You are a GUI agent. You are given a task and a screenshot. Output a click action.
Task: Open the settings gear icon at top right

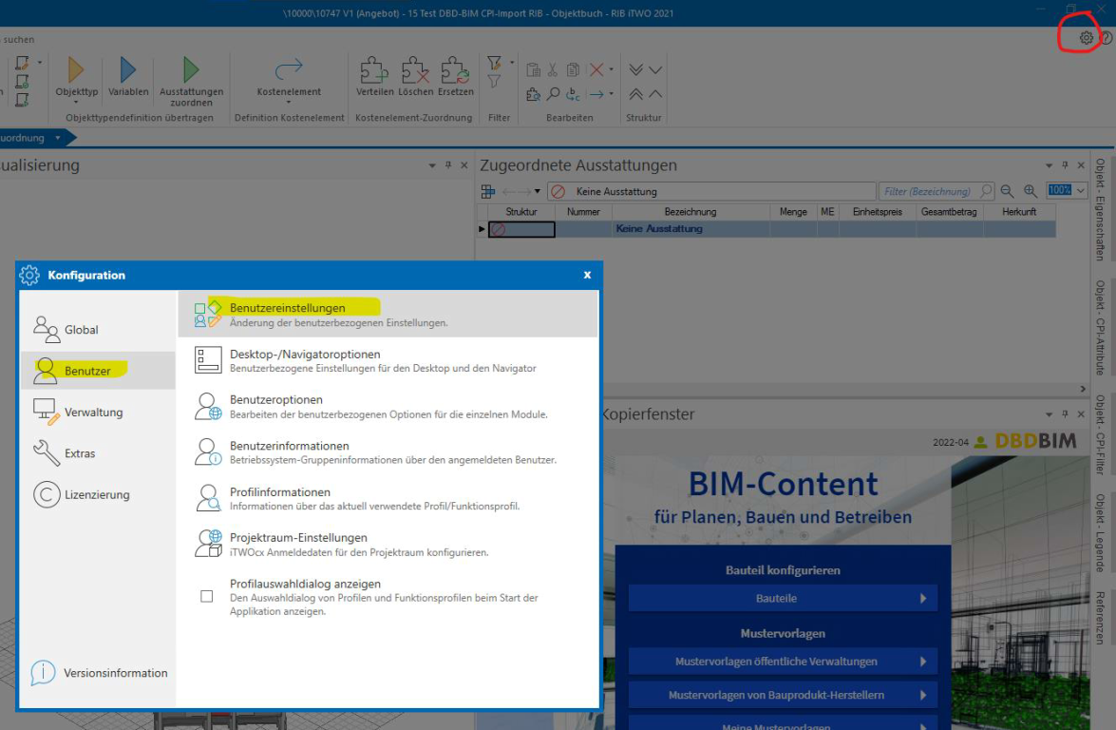1086,38
